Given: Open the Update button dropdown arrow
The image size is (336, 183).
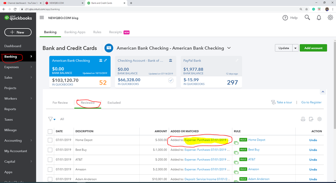Looking at the screenshot, I should 295,48.
